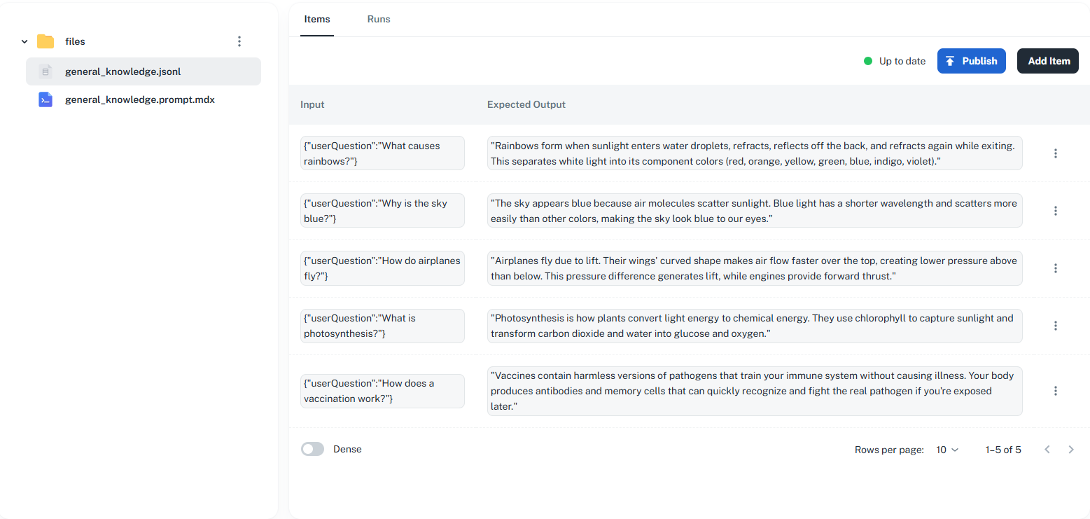Click the Publish button
Screen dimensions: 1090x519
pyautogui.click(x=972, y=61)
